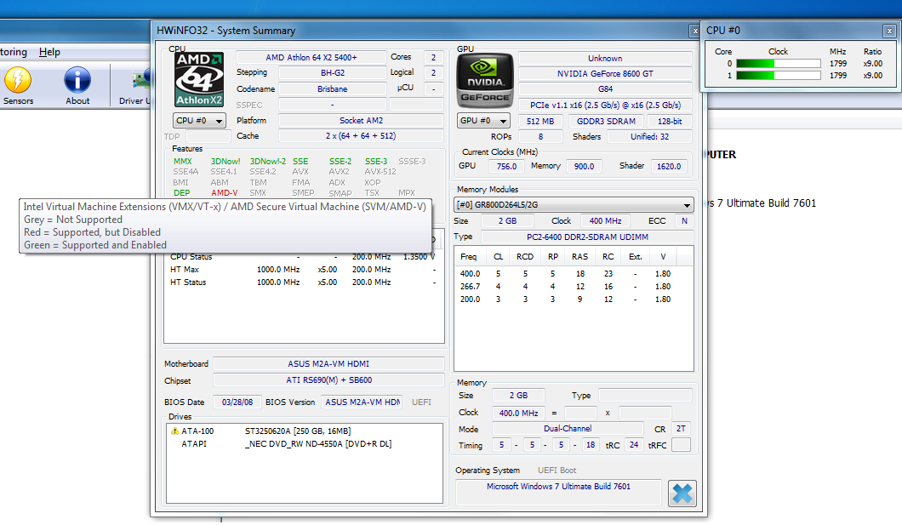The height and width of the screenshot is (525, 902).
Task: Click the BIOS date 03/28/08 field
Action: (x=237, y=402)
